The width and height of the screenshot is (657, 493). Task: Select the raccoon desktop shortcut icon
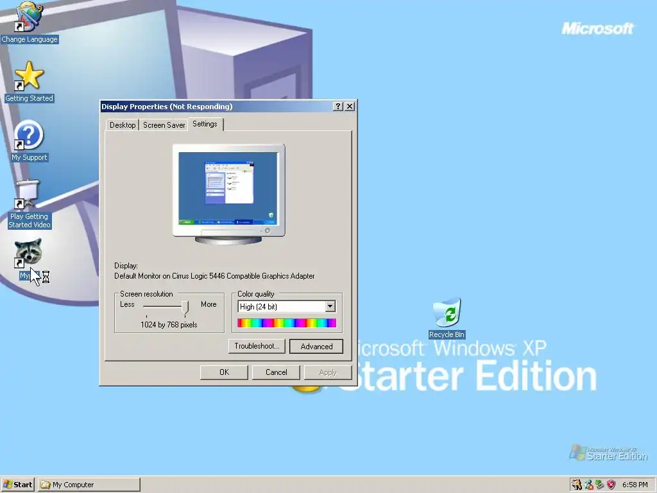pos(28,253)
